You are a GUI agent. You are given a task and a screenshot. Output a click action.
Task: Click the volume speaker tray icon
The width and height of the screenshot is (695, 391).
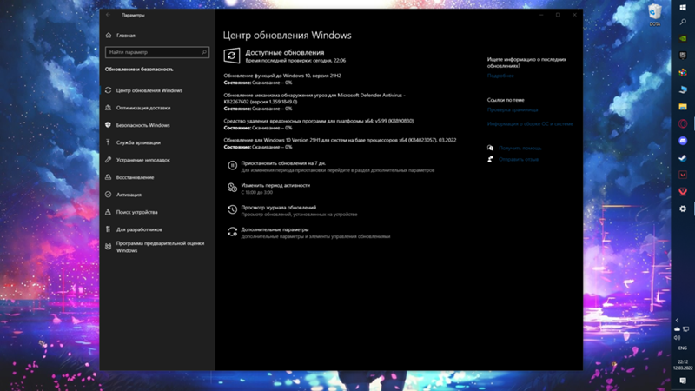point(677,338)
